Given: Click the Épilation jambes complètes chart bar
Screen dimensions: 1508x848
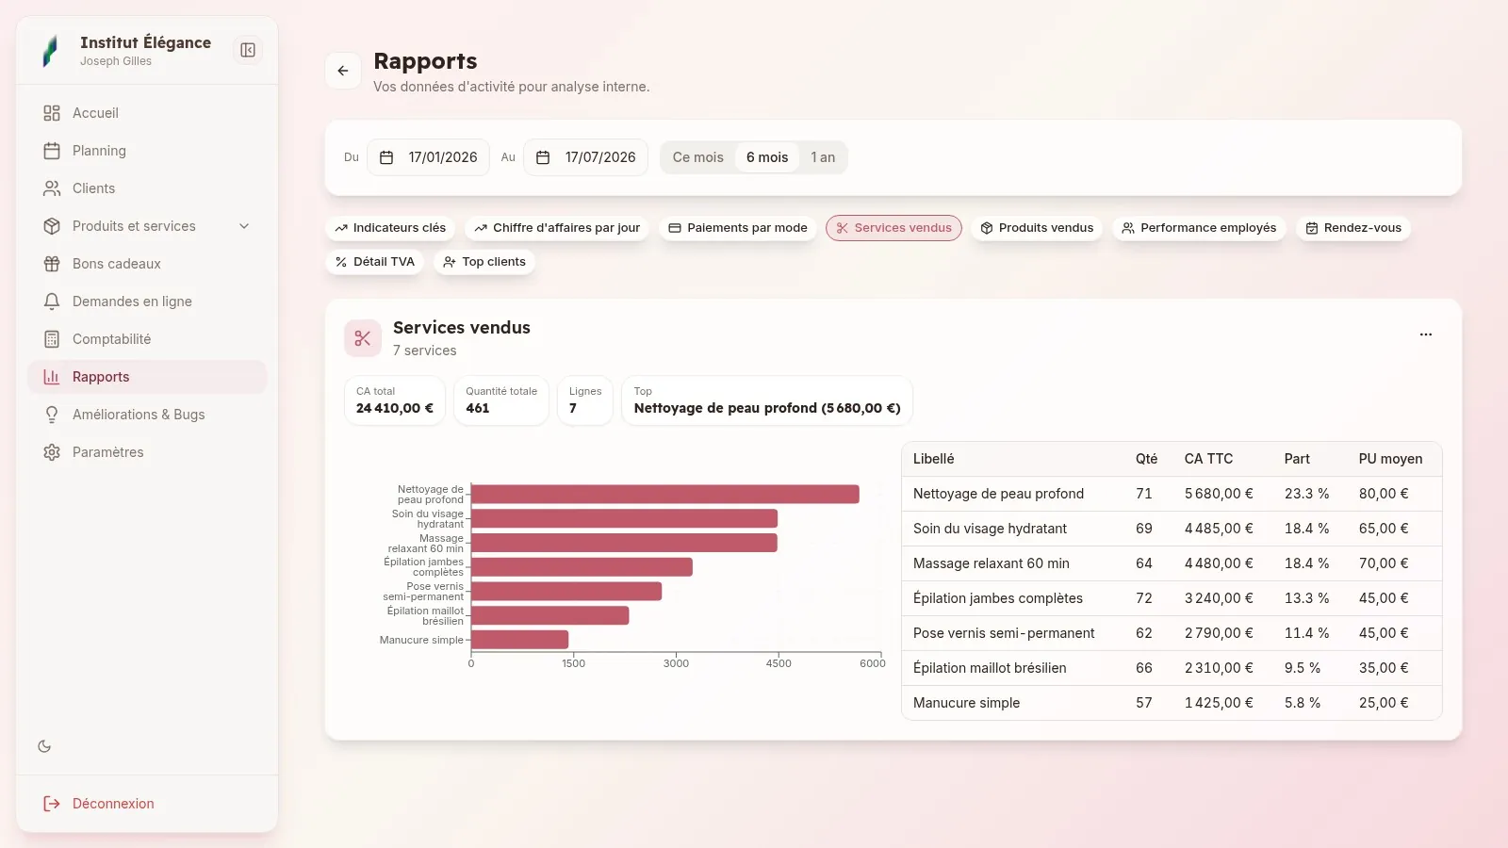Looking at the screenshot, I should tap(582, 567).
